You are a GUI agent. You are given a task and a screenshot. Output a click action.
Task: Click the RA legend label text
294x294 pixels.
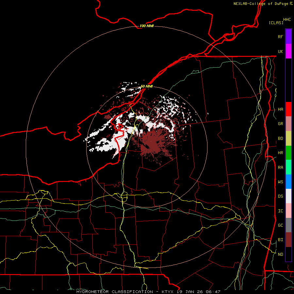coord(281,167)
